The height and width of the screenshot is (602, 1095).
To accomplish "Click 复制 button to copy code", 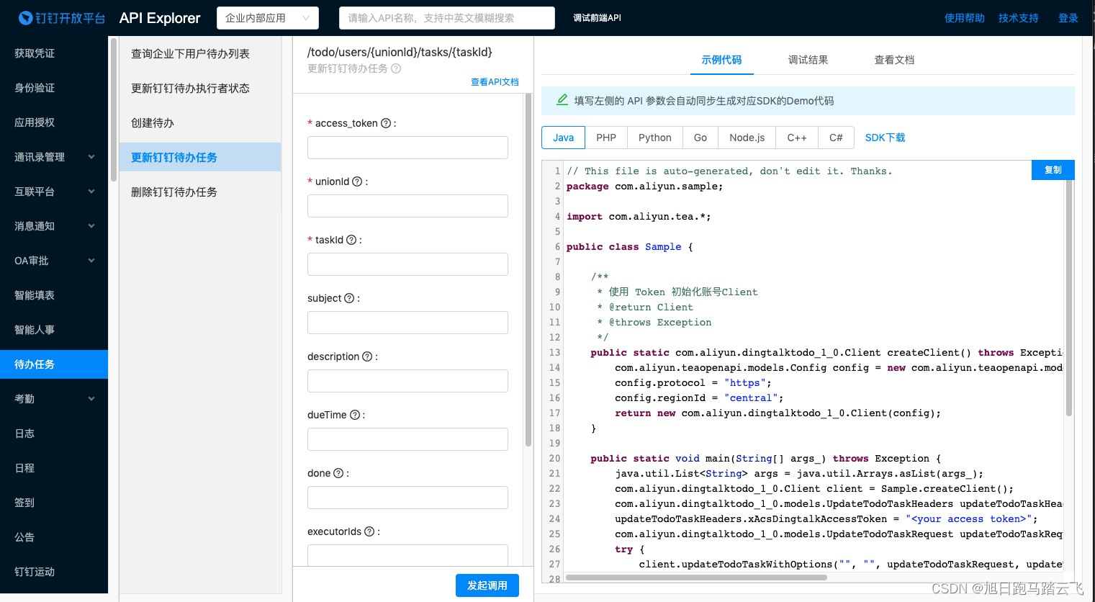I will [x=1053, y=170].
